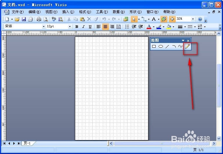Go to last page navigation arrow

tap(19, 143)
